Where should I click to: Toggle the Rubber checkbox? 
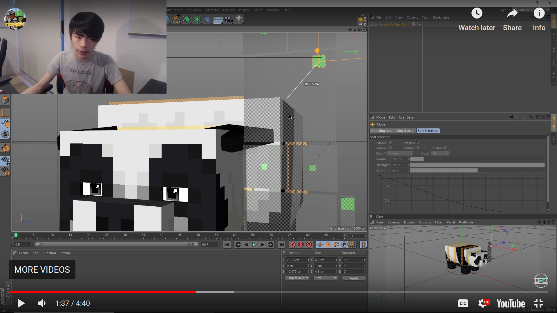[x=418, y=148]
